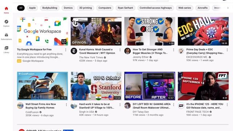Select the Apple filter chip
The width and height of the screenshot is (233, 131).
[x=32, y=8]
